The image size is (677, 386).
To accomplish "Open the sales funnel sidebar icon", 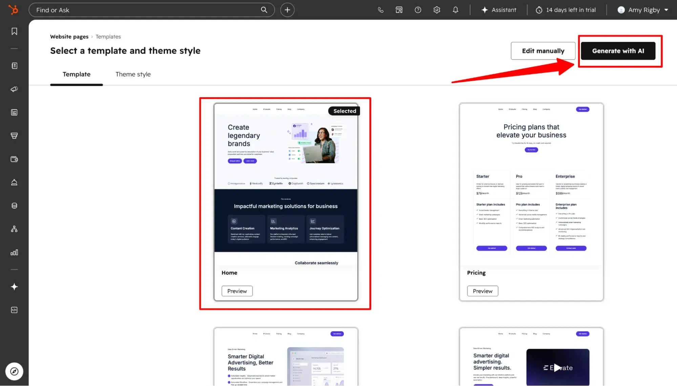I will pyautogui.click(x=14, y=136).
